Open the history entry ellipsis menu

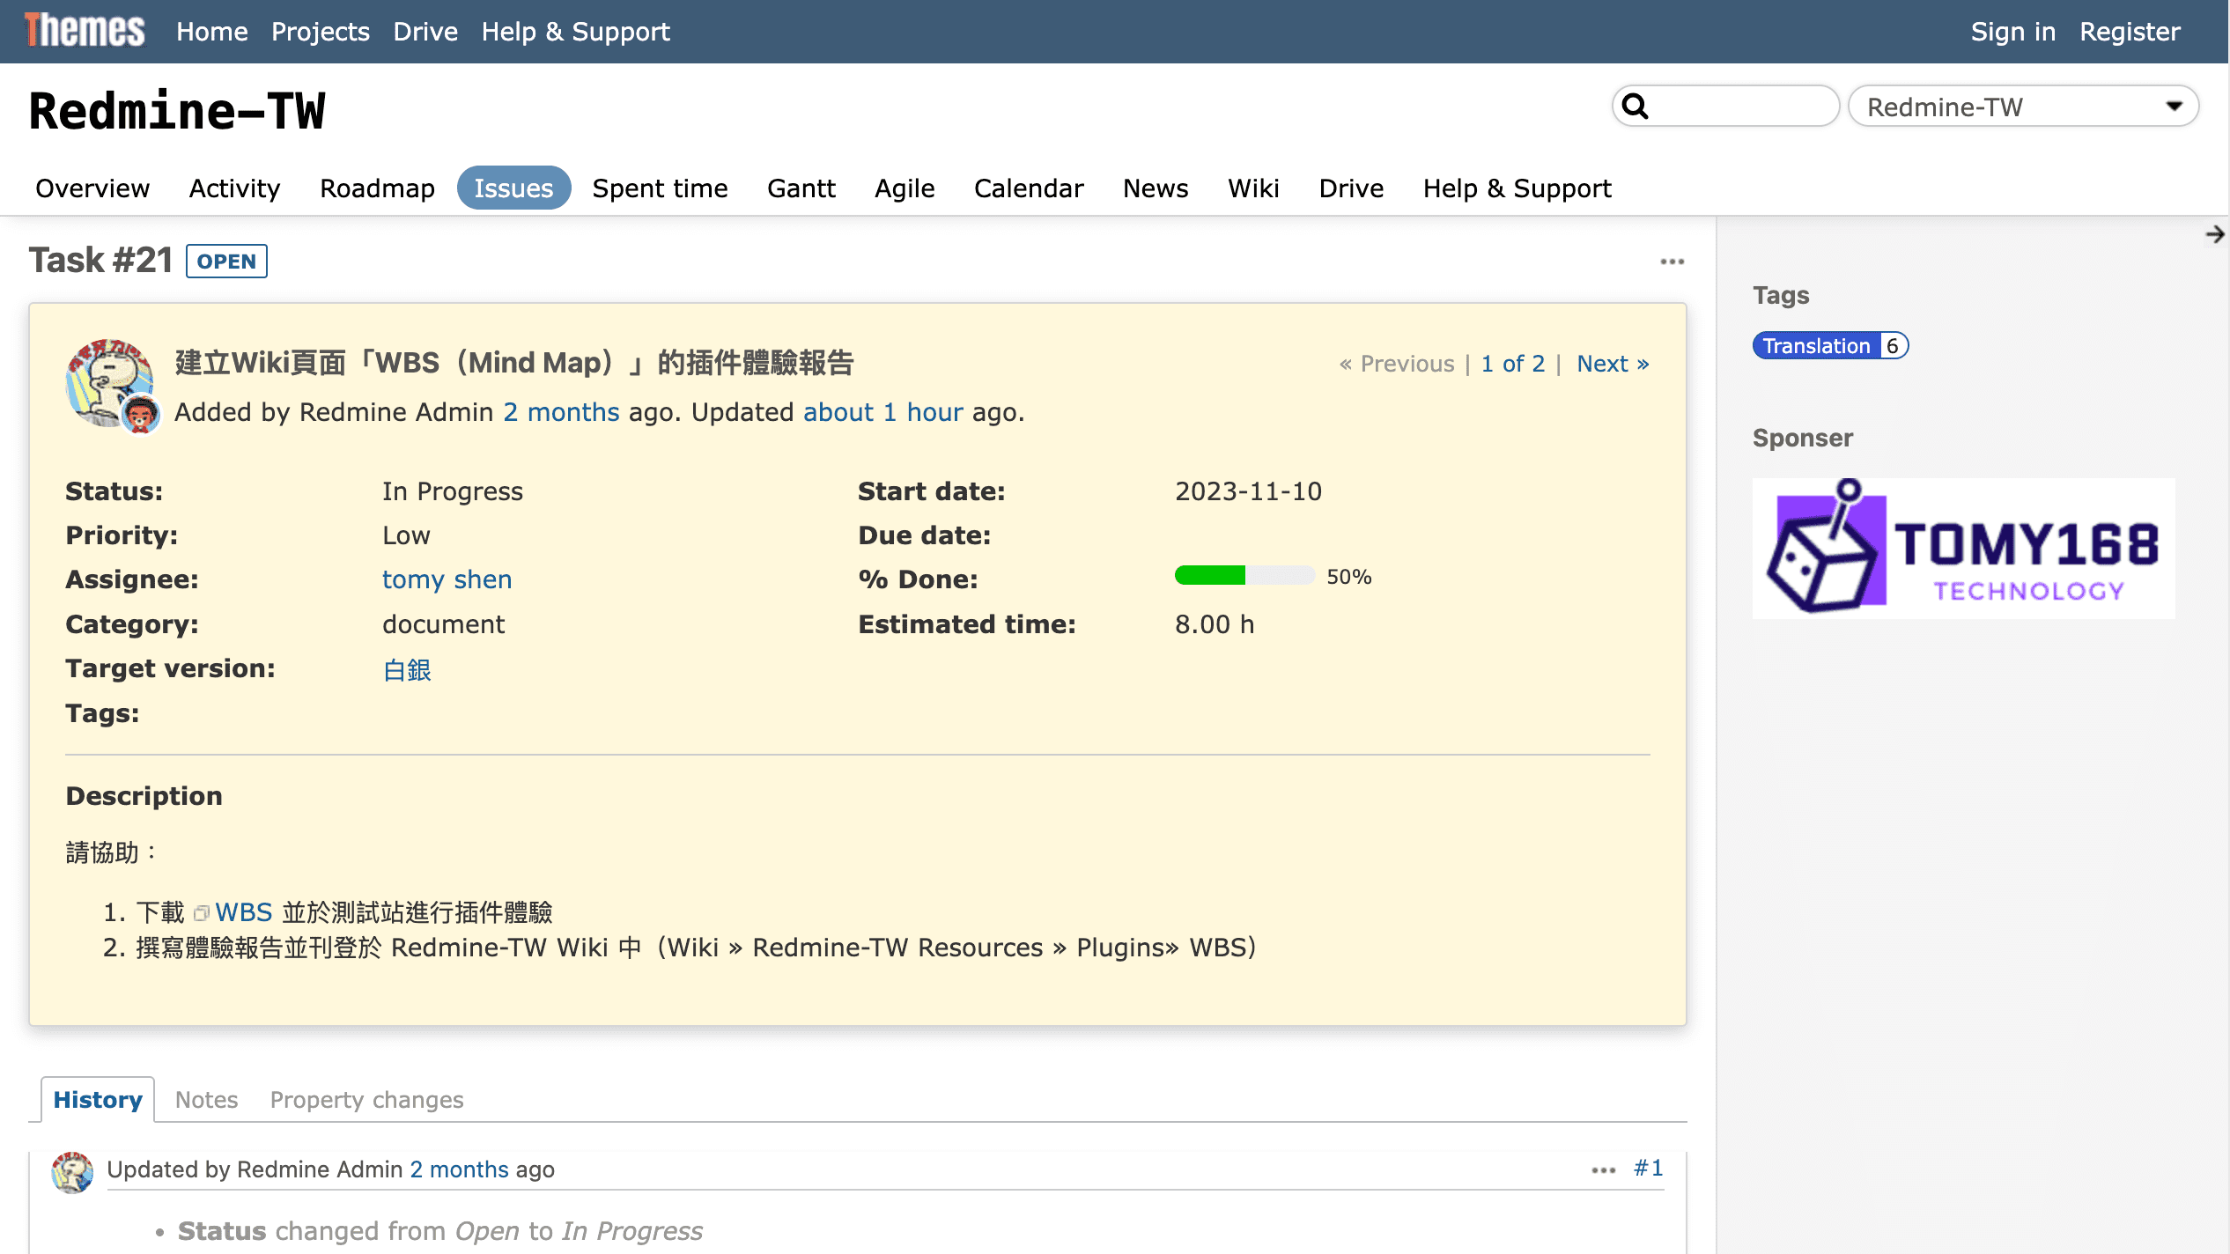[x=1603, y=1169]
